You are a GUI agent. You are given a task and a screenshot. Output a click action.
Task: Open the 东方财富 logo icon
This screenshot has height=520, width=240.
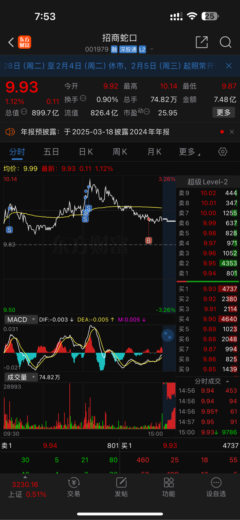tap(25, 42)
